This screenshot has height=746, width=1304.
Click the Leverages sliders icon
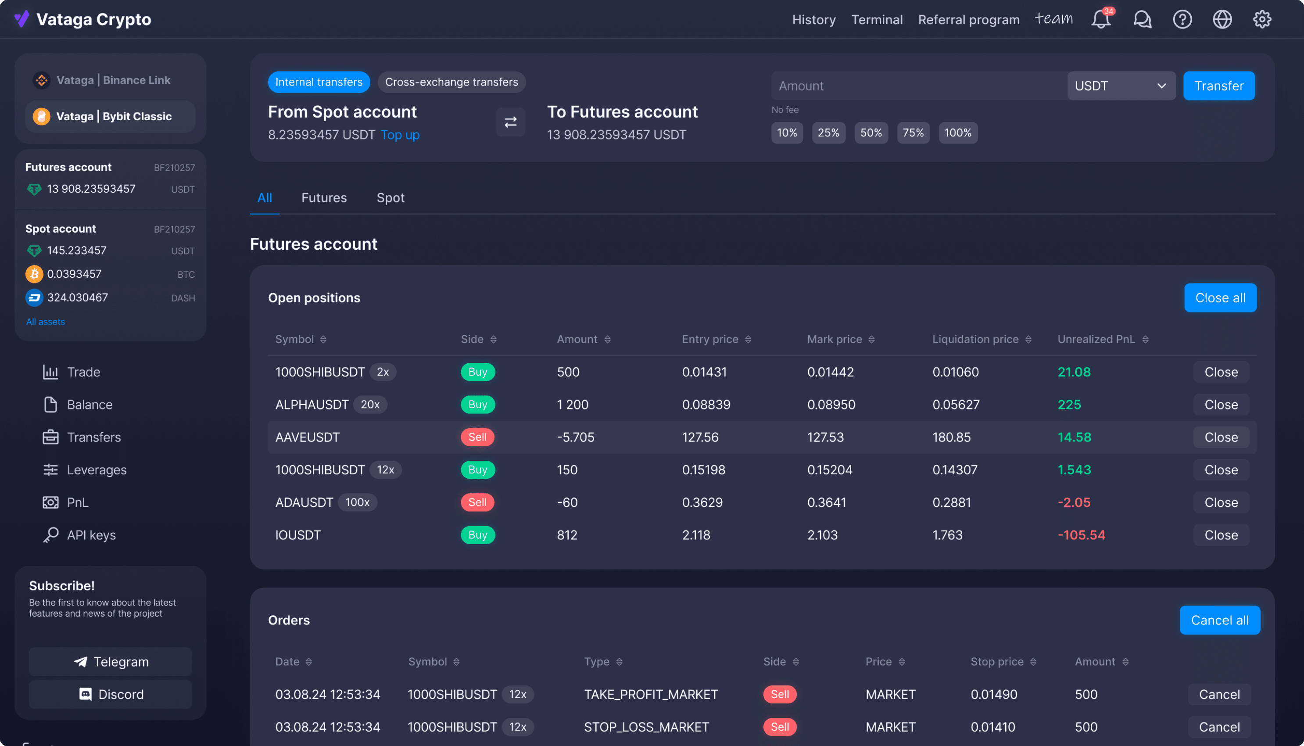point(50,470)
